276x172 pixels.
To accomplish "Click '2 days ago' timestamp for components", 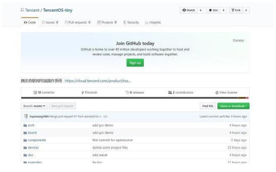I will [239, 140].
